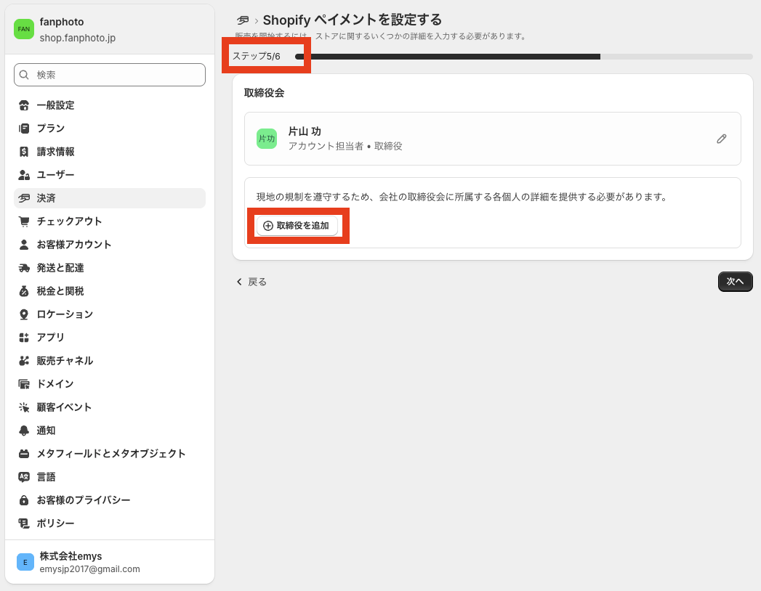Click the 販売チャネル icon
The height and width of the screenshot is (591, 761).
(24, 361)
